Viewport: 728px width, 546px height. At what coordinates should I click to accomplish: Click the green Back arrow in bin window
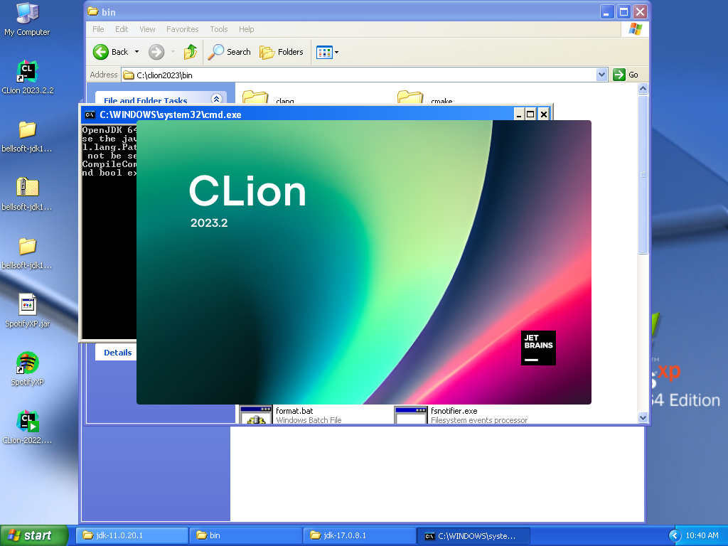coord(101,52)
